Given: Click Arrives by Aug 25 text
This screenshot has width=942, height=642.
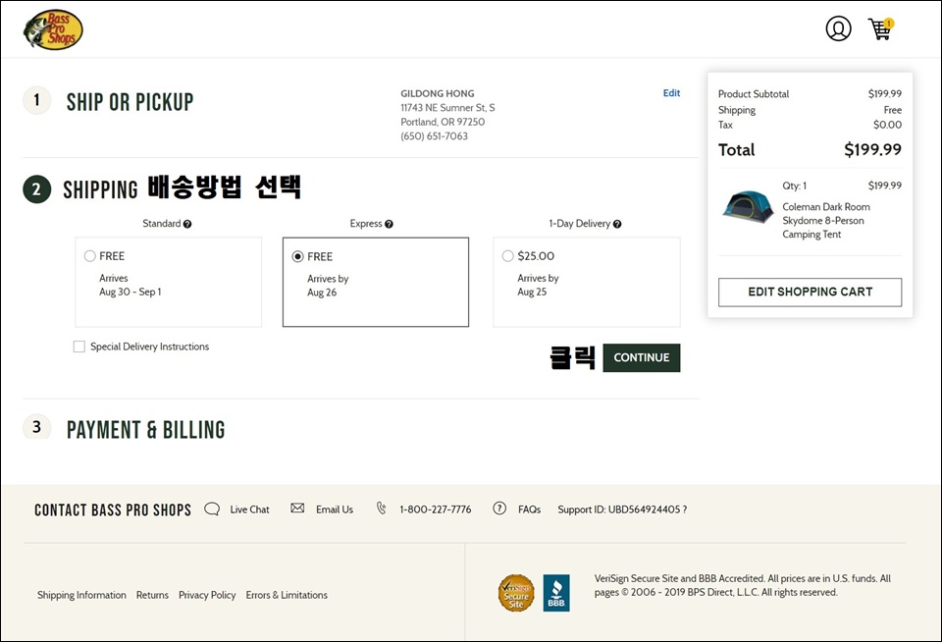Looking at the screenshot, I should (539, 285).
